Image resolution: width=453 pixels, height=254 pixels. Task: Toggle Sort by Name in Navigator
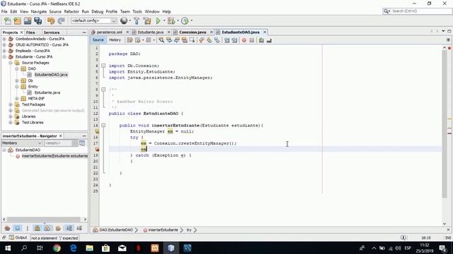[69, 229]
